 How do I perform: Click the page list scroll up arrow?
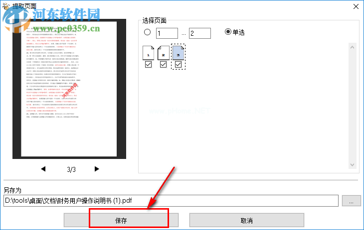[352, 47]
